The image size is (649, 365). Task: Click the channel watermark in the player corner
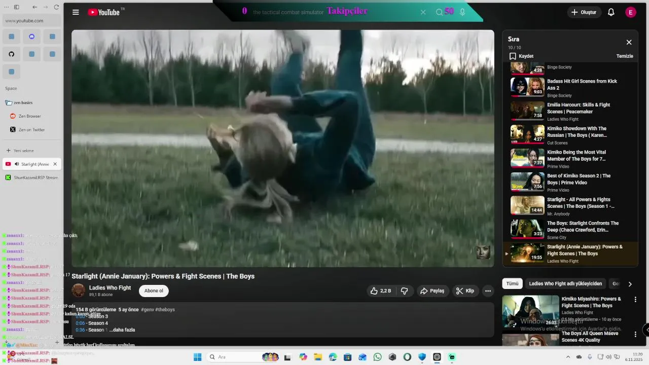pos(483,252)
